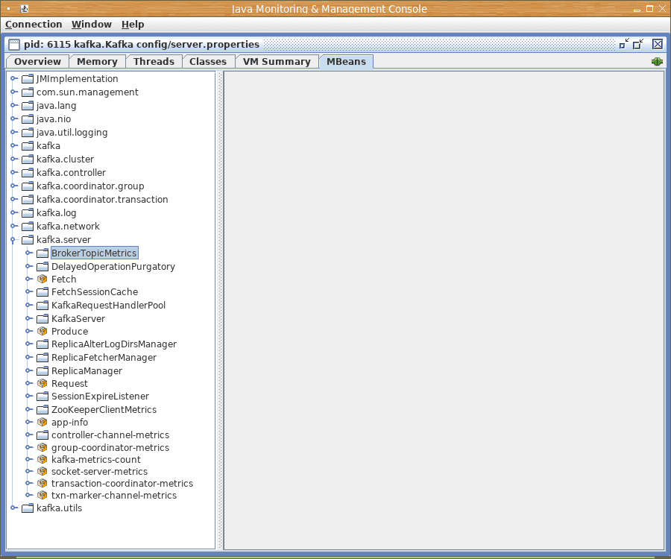Open the Window menu
This screenshot has height=559, width=671.
(x=91, y=25)
